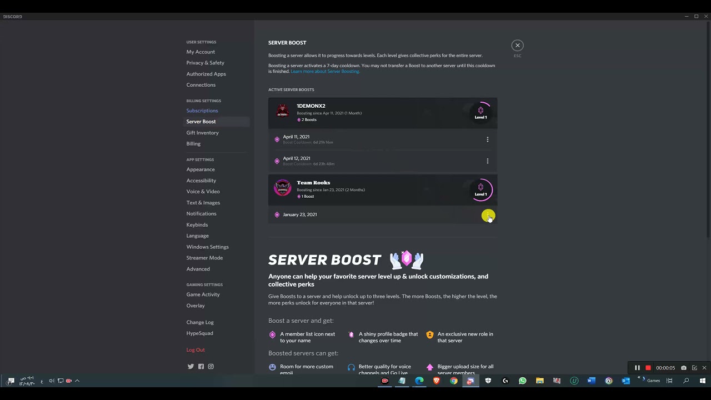The height and width of the screenshot is (400, 711).
Task: Open the Connections settings page
Action: [201, 85]
